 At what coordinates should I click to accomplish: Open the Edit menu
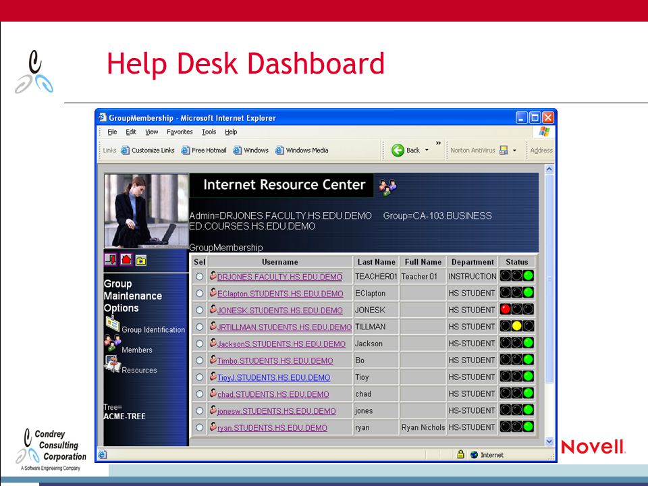coord(131,132)
